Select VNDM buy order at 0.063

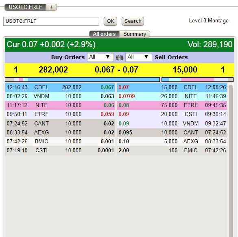[60, 97]
